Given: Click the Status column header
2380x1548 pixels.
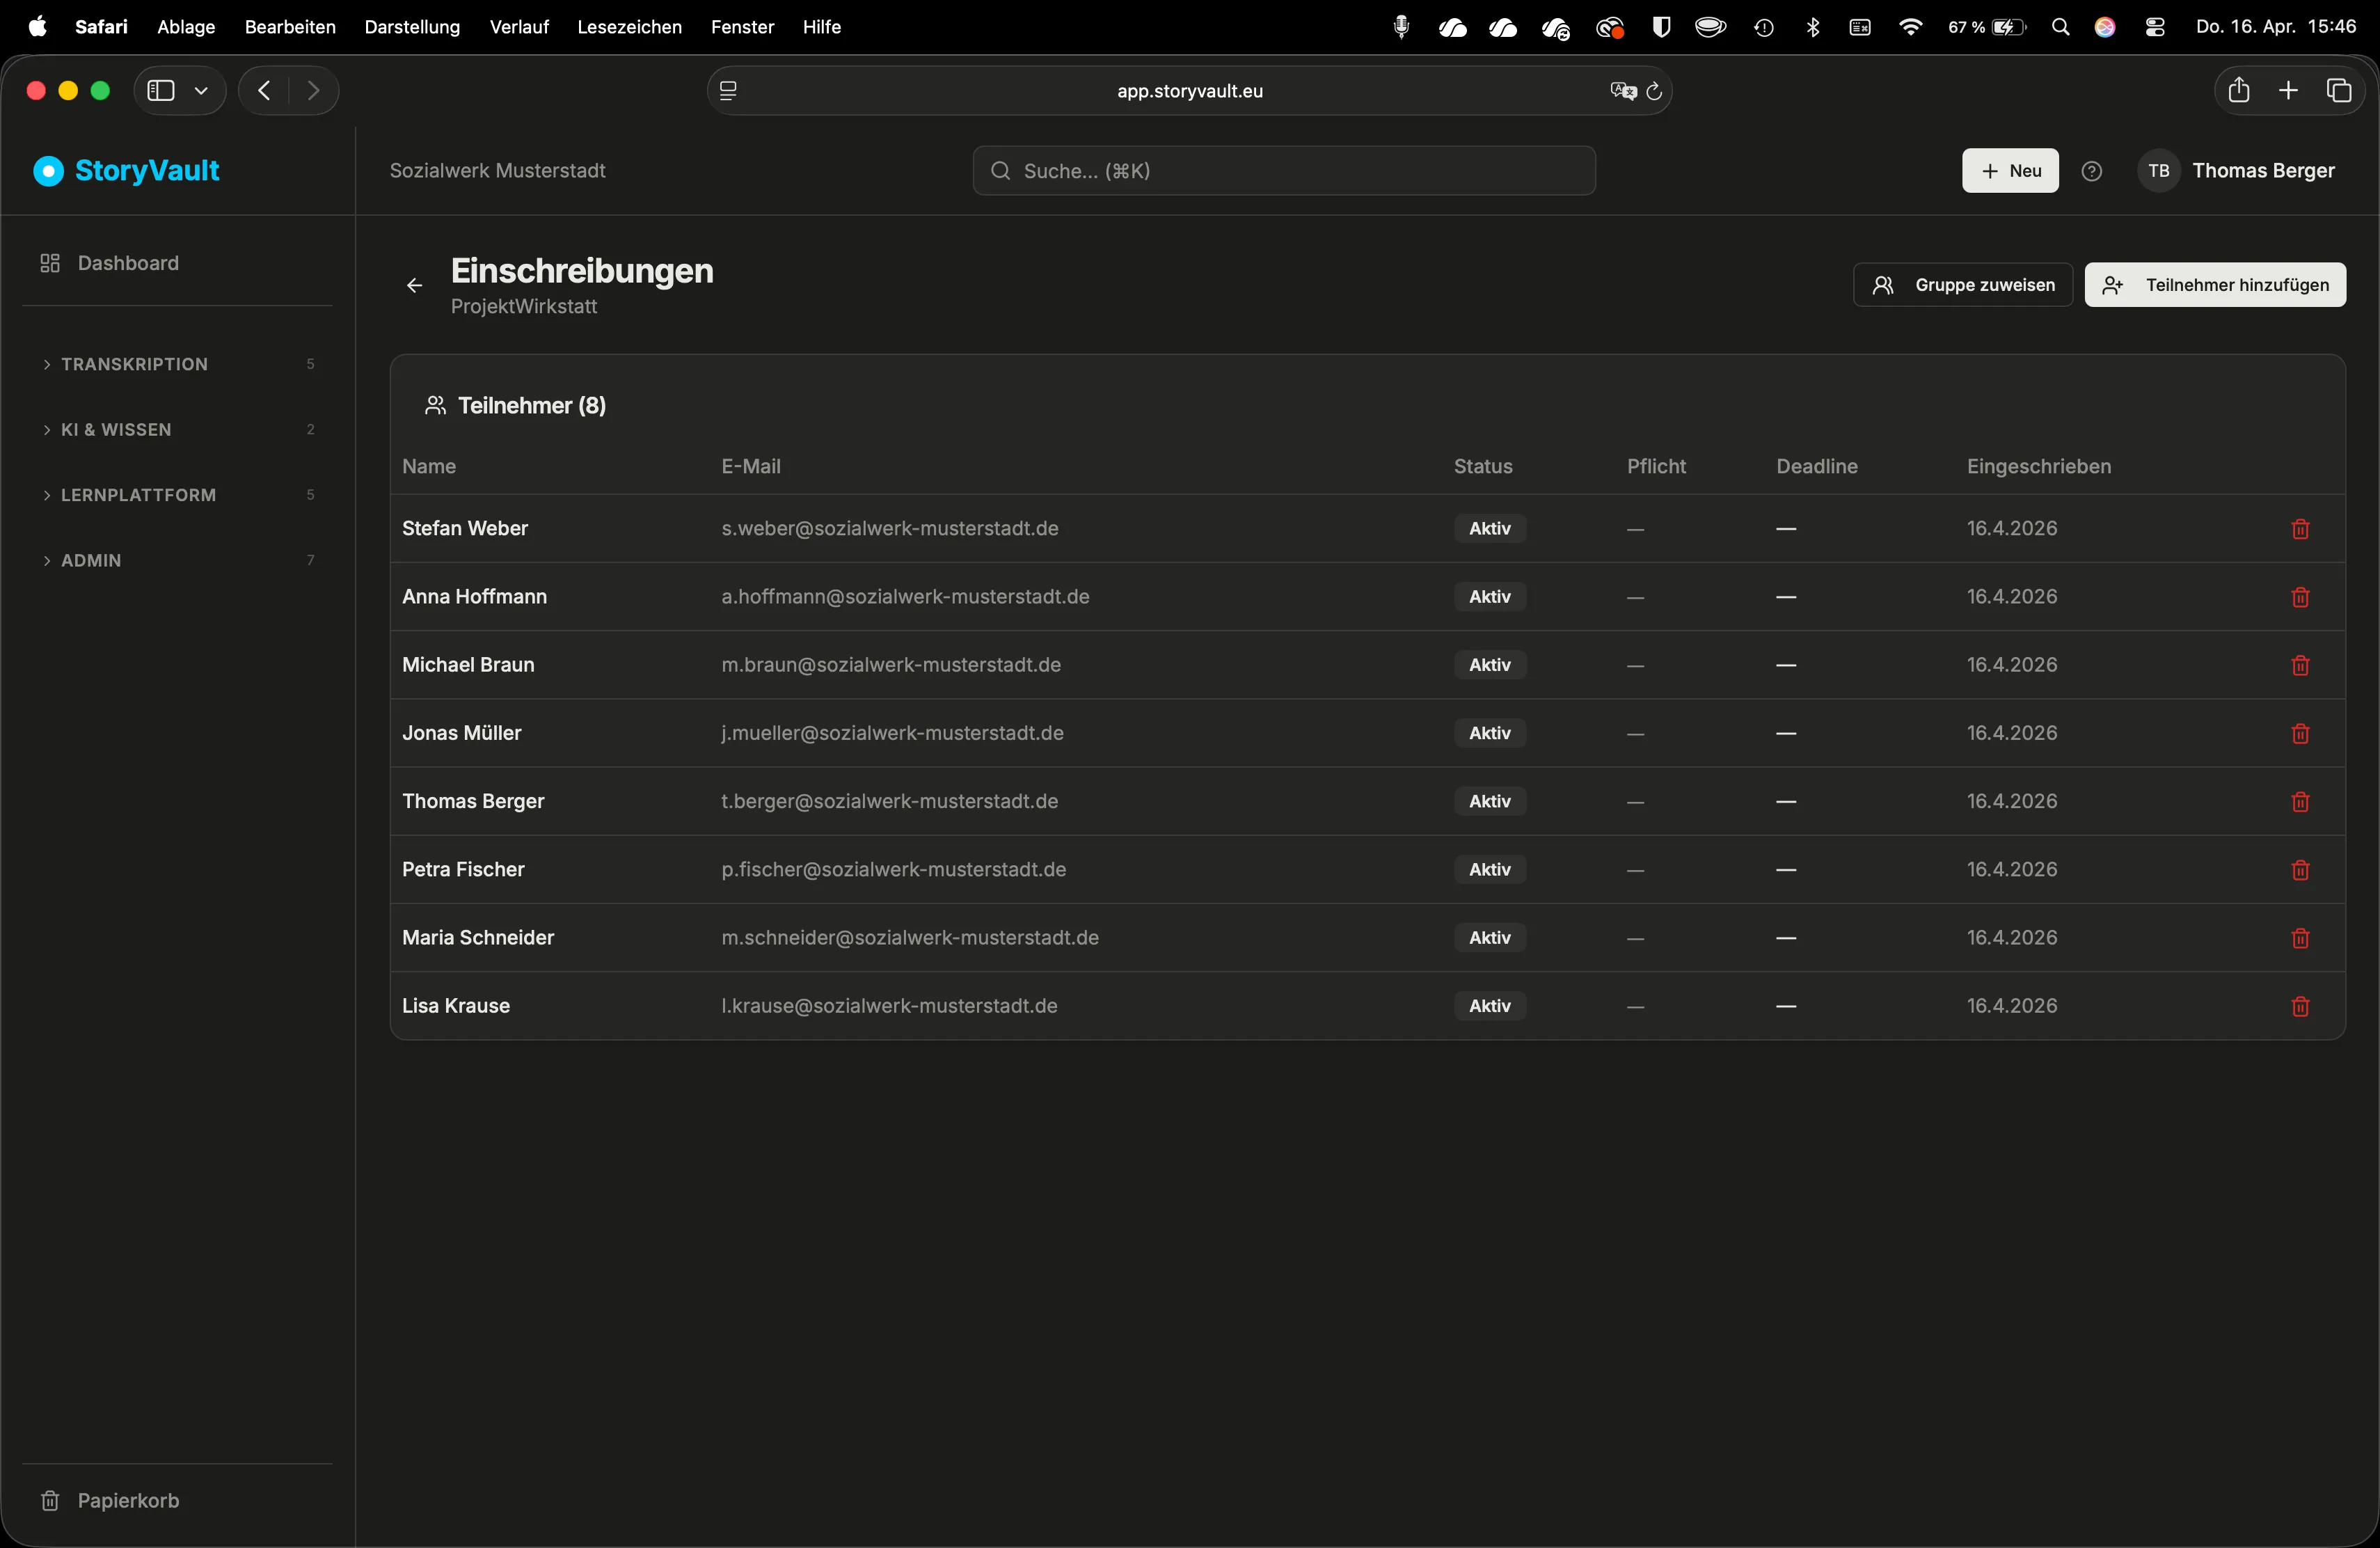Looking at the screenshot, I should click(x=1482, y=467).
